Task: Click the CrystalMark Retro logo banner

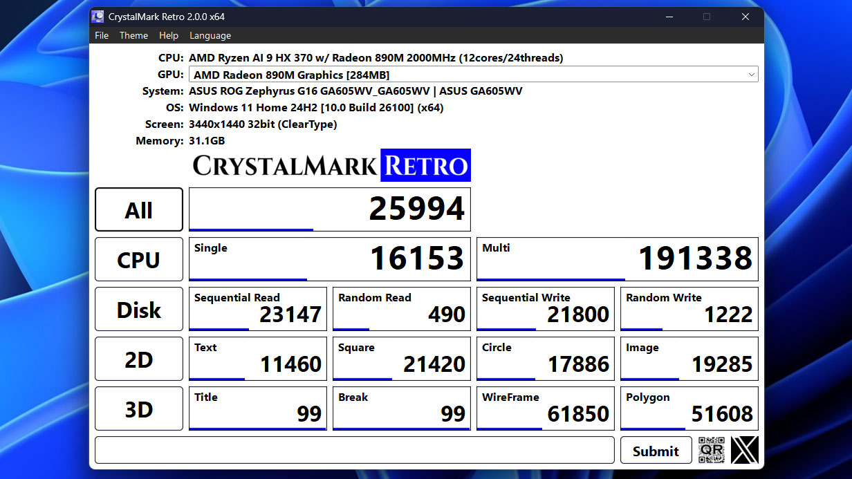Action: coord(331,166)
